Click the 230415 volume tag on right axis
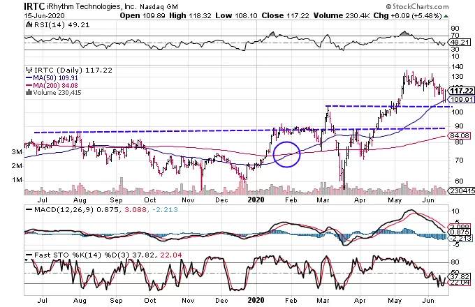The width and height of the screenshot is (475, 307). [461, 191]
